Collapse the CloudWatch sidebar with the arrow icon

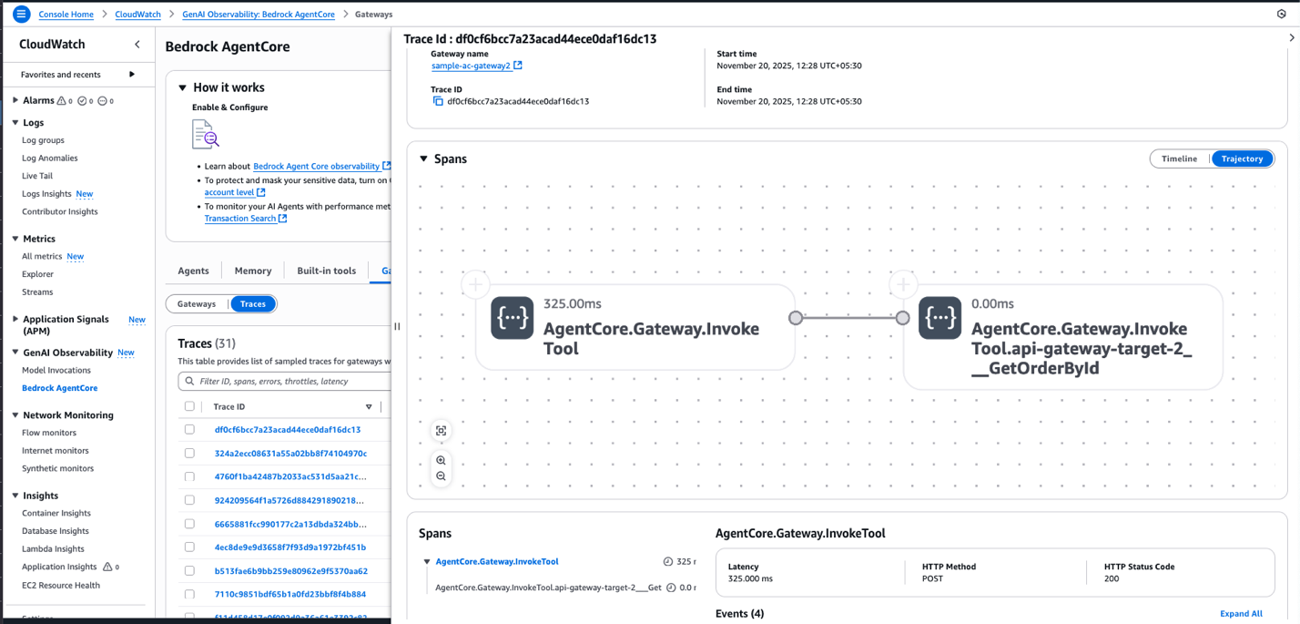pyautogui.click(x=137, y=45)
